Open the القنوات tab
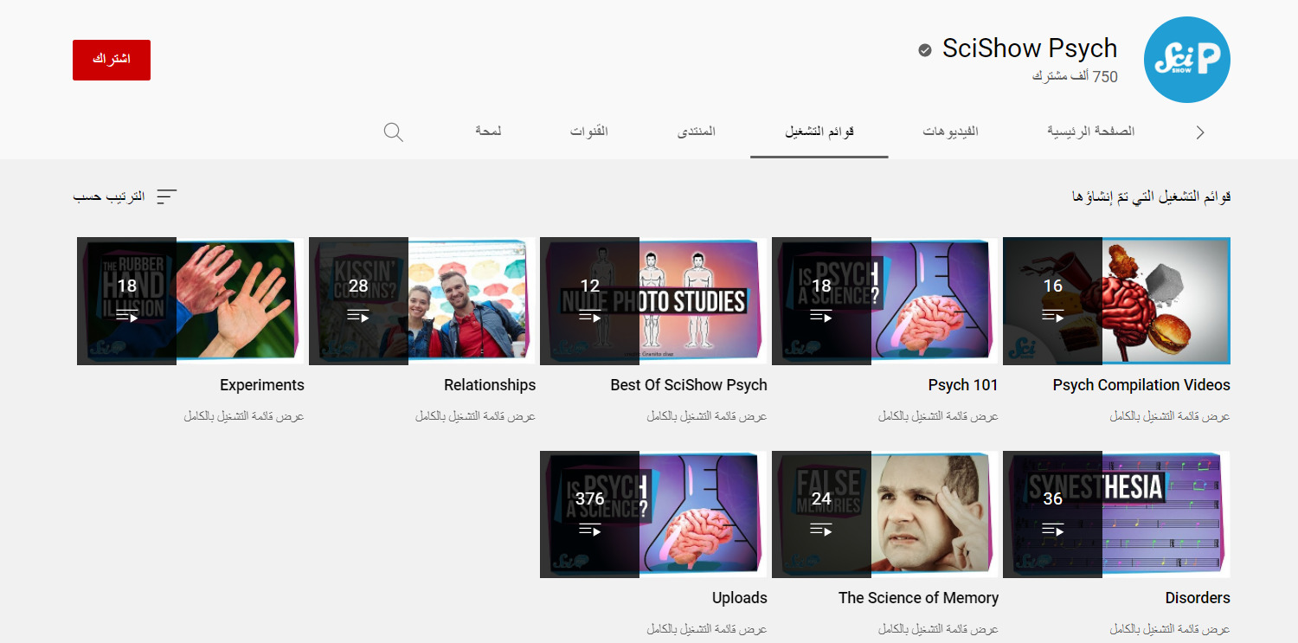Screen dimensions: 1298x643 pyautogui.click(x=589, y=132)
